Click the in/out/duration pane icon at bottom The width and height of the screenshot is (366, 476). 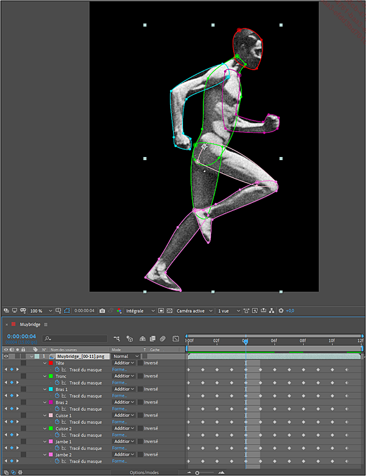(20, 472)
